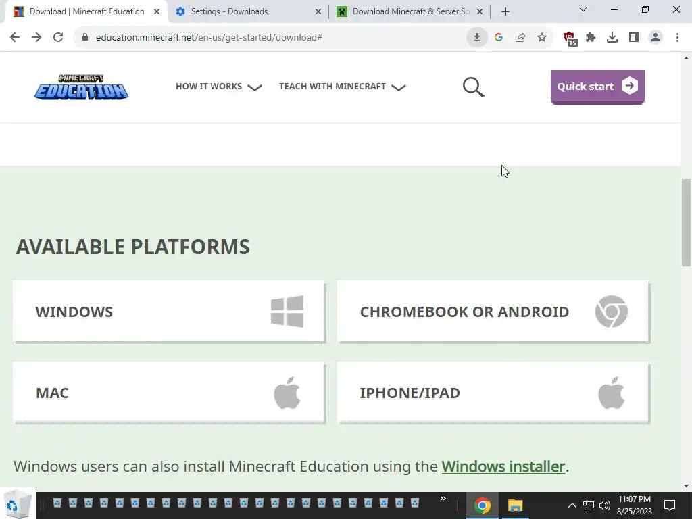Close the Settings - Downloads tab
This screenshot has width=692, height=519.
coord(318,11)
